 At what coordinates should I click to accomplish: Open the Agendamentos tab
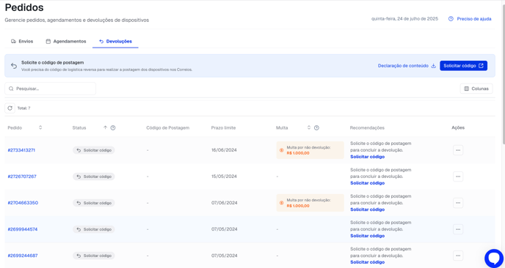point(66,42)
